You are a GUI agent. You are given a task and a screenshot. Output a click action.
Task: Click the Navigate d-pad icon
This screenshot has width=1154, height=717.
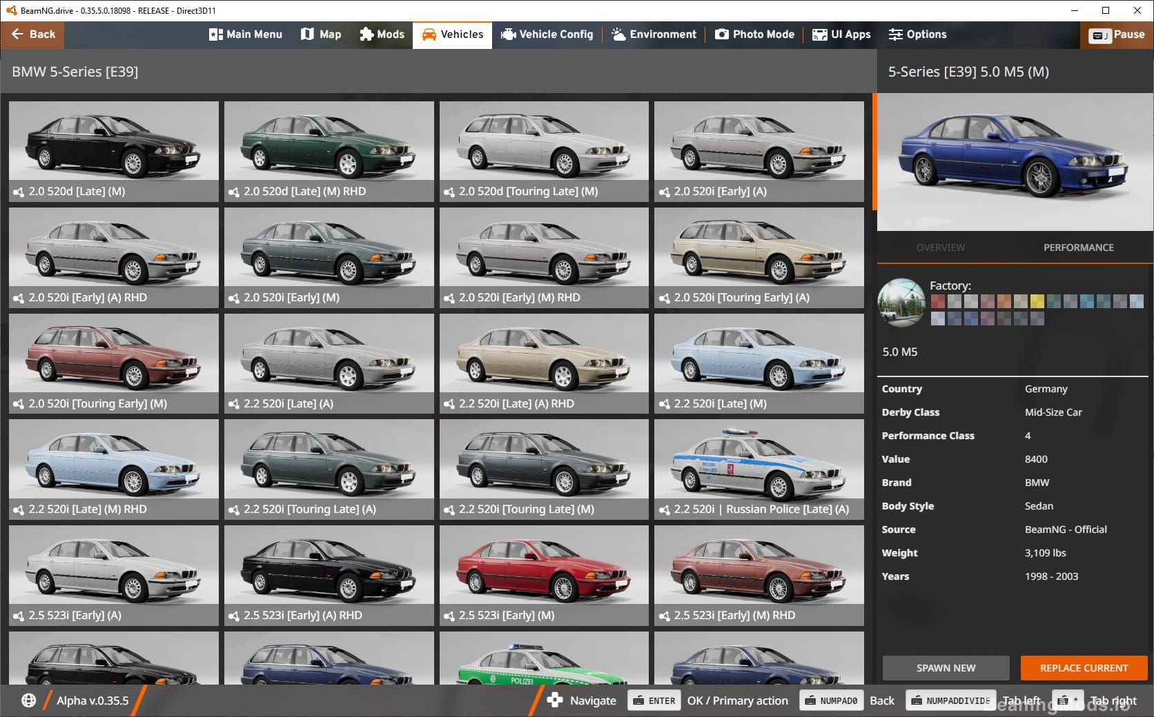554,700
